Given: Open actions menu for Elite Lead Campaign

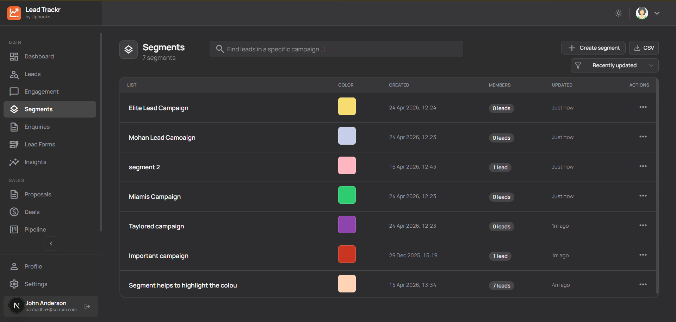Looking at the screenshot, I should [x=643, y=107].
